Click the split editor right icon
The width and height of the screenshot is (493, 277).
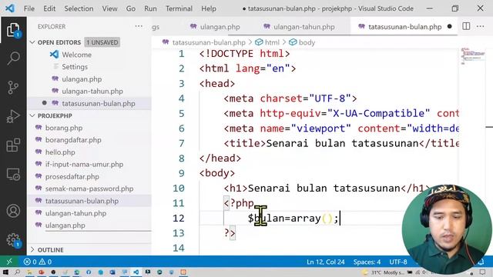(466, 26)
